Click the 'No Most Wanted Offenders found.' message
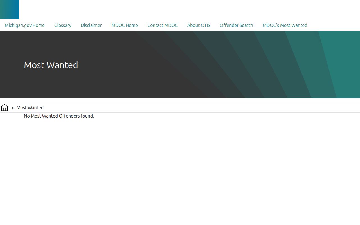 59,116
